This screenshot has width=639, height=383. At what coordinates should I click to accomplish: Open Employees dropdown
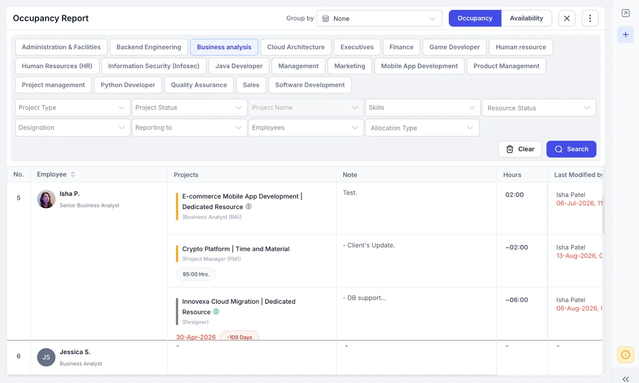pos(306,128)
